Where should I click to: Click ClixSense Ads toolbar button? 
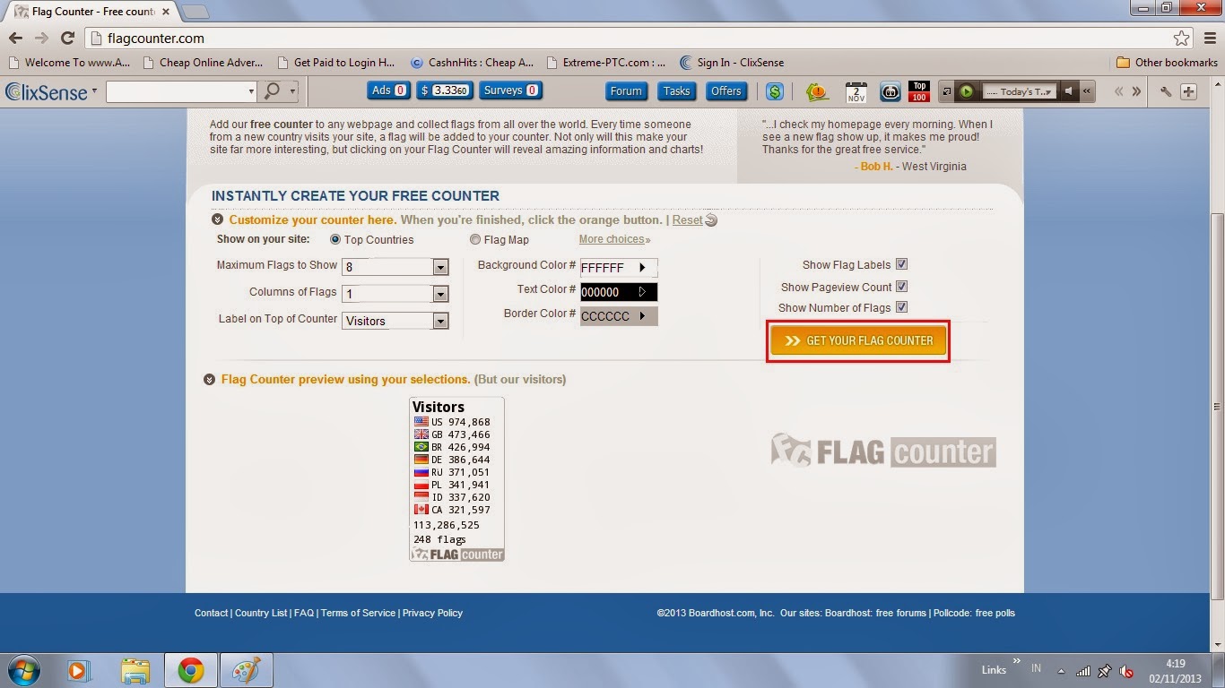click(388, 90)
